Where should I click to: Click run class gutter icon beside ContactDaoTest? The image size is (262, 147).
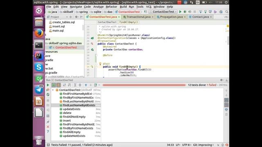[92, 44]
